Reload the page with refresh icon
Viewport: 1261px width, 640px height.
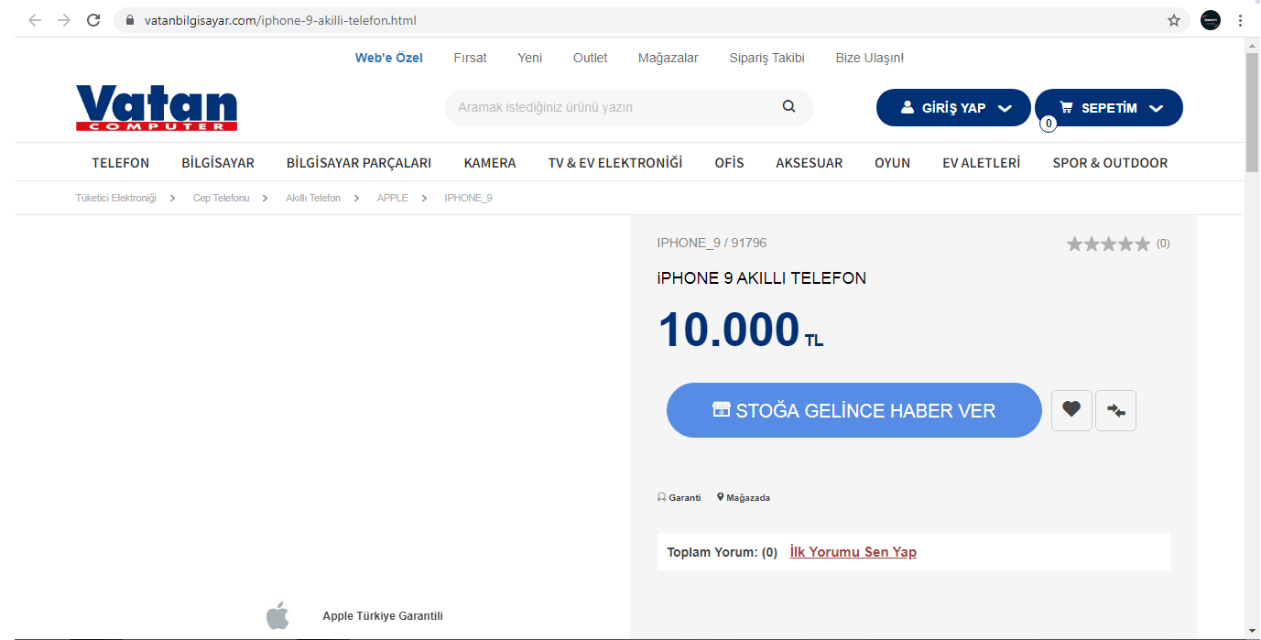pos(93,20)
